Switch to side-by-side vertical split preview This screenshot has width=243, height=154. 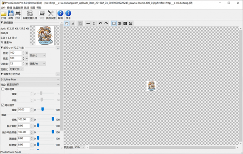click(x=125, y=23)
